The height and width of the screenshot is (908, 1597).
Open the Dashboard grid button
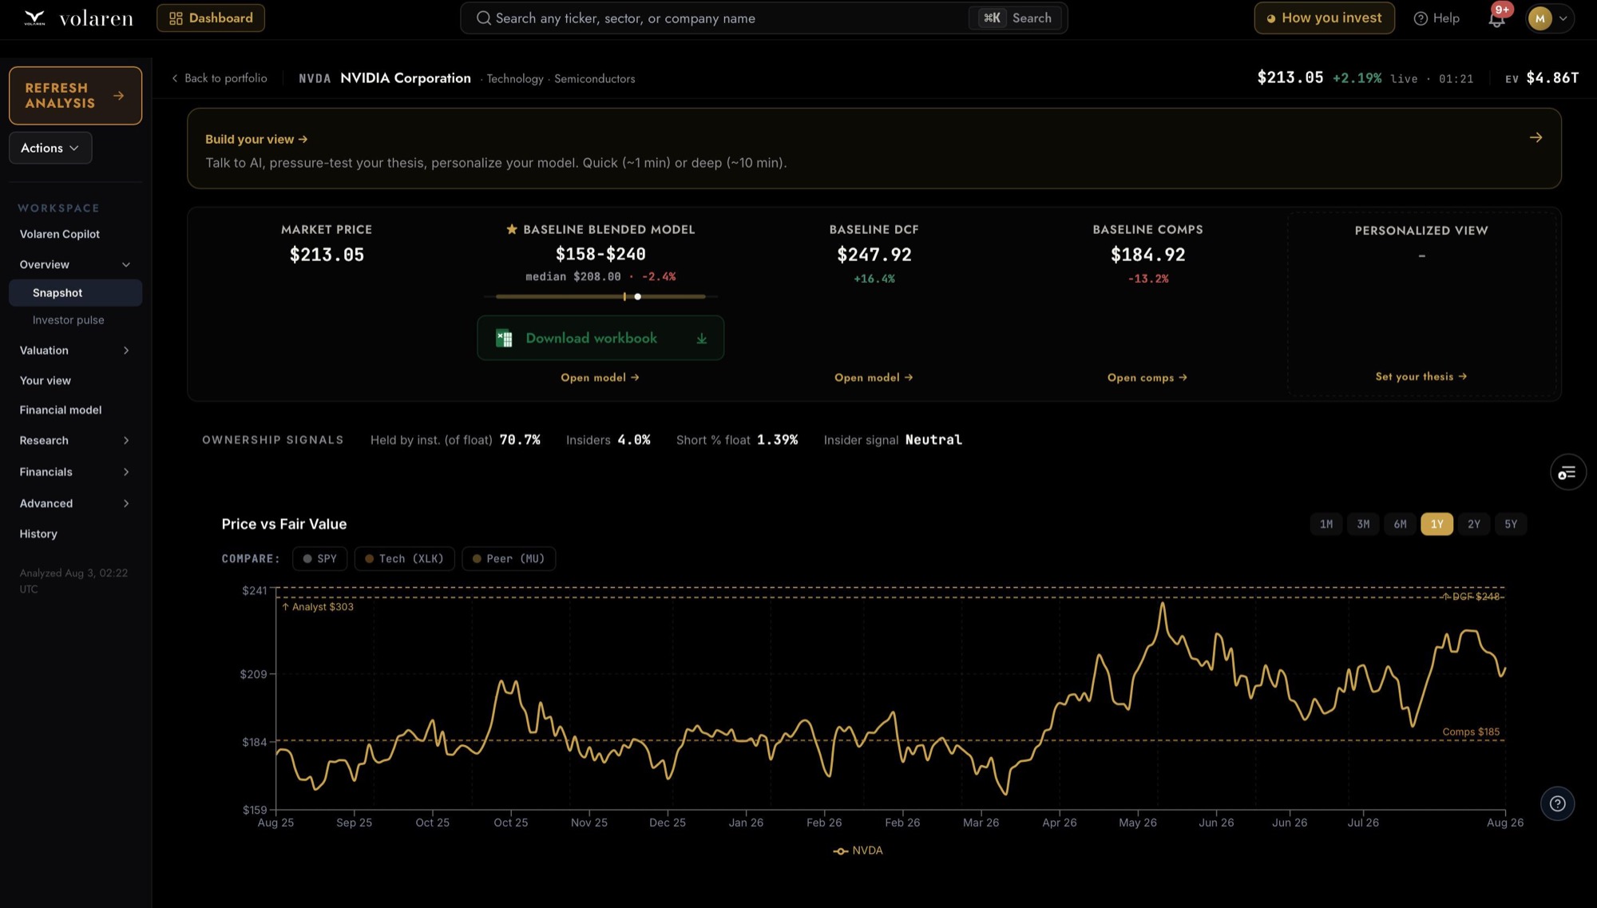click(211, 18)
